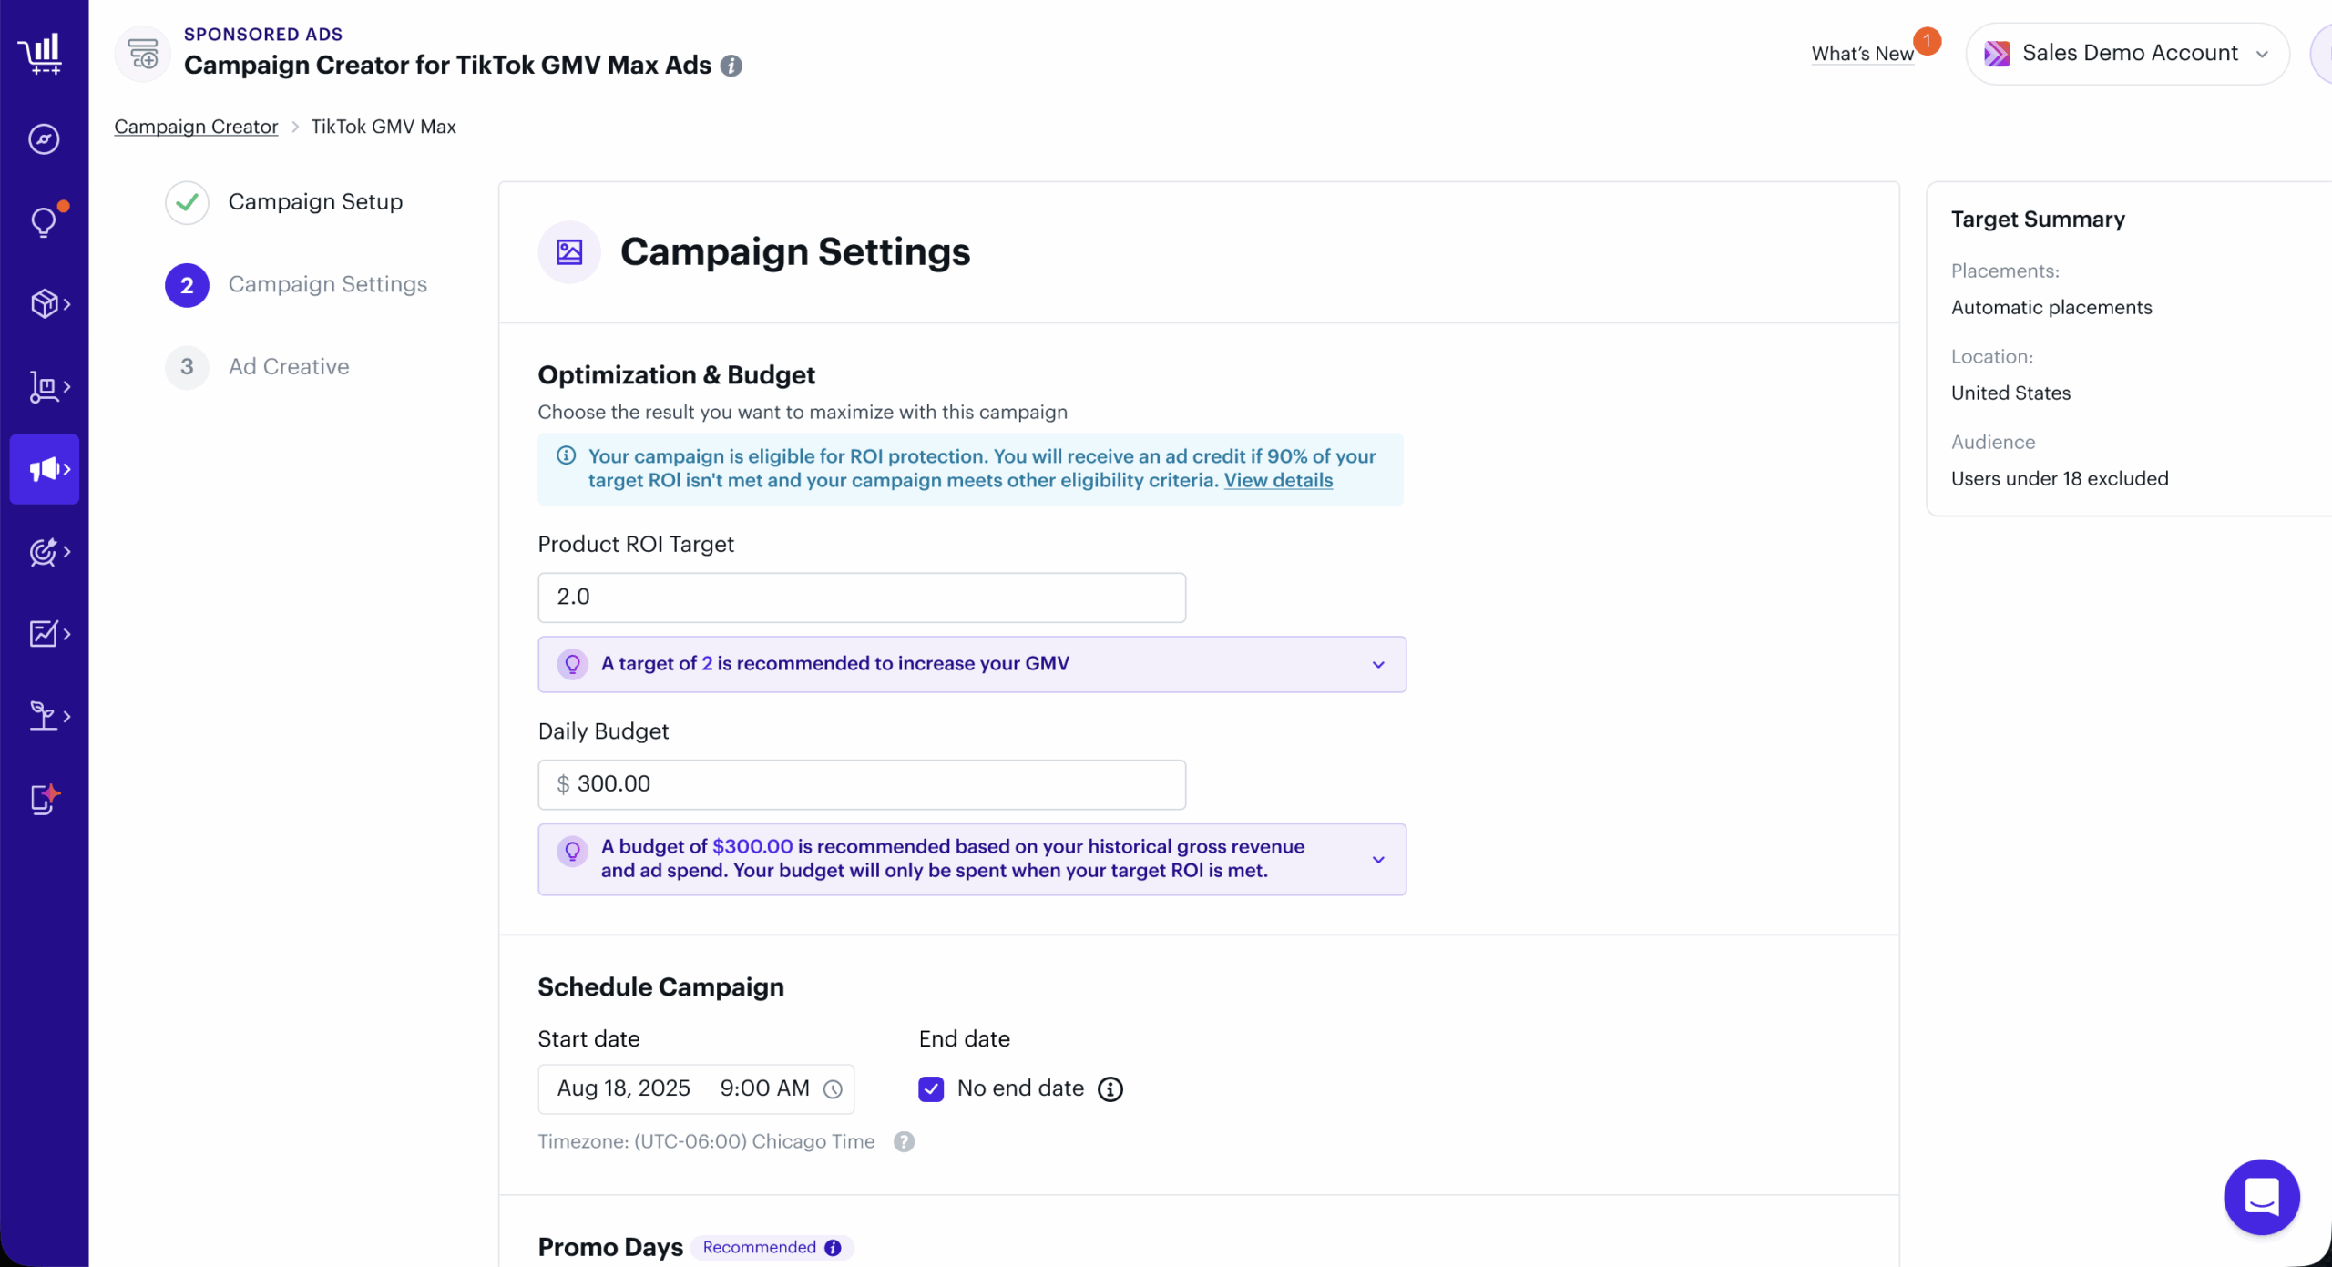This screenshot has width=2332, height=1267.
Task: Open What's New notifications
Action: tap(1862, 54)
